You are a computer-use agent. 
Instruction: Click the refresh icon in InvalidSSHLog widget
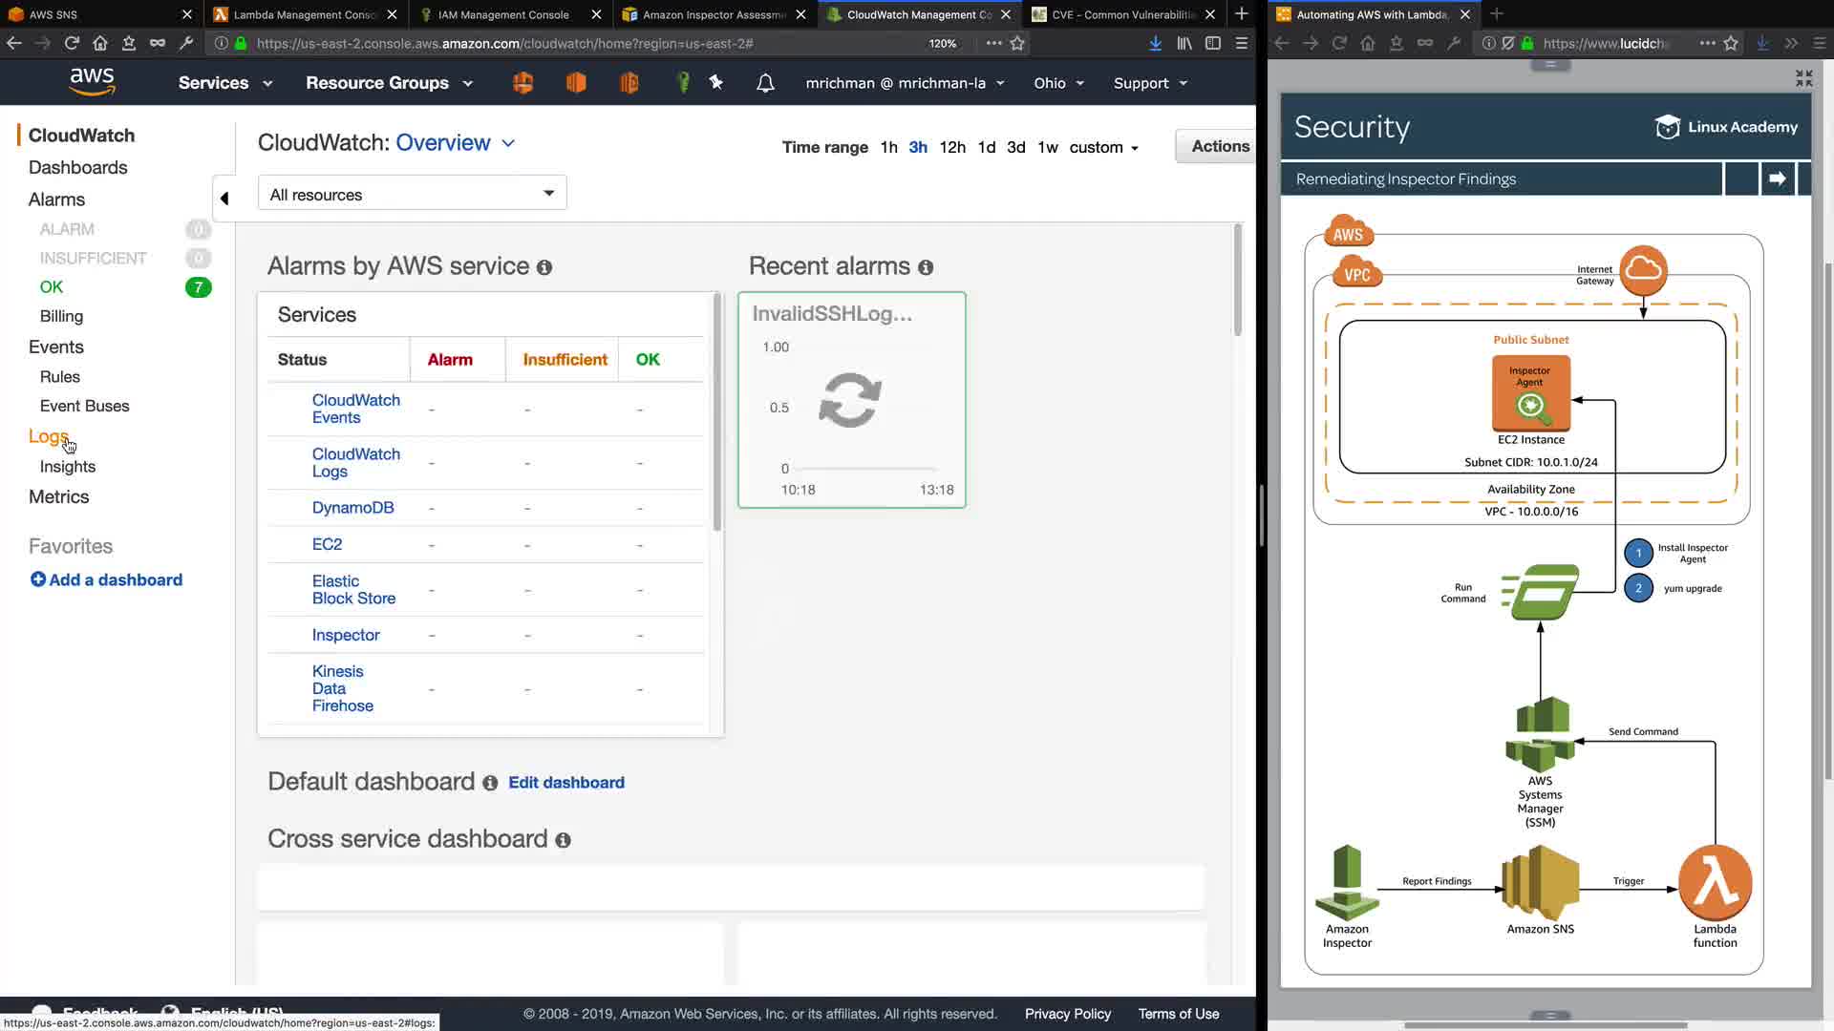click(x=850, y=400)
